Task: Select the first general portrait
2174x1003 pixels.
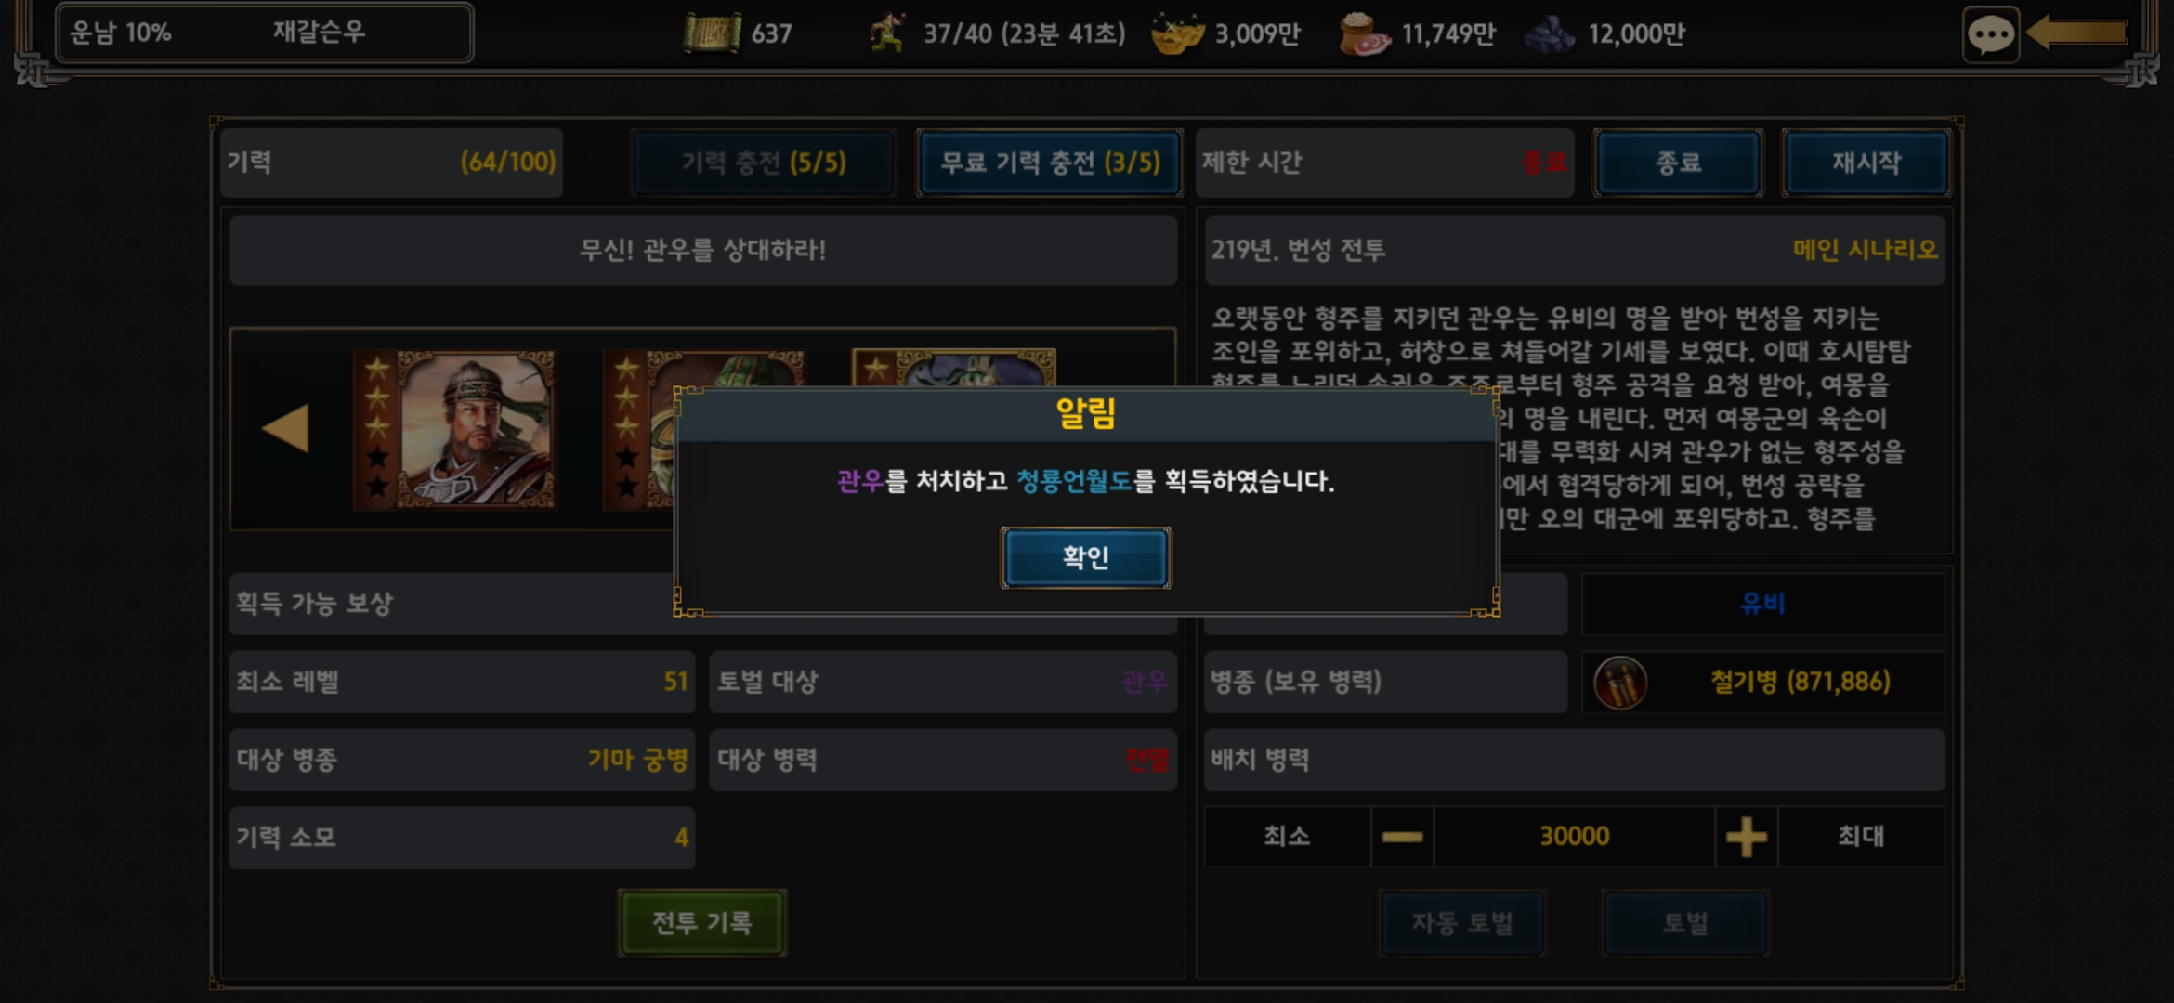Action: 454,429
